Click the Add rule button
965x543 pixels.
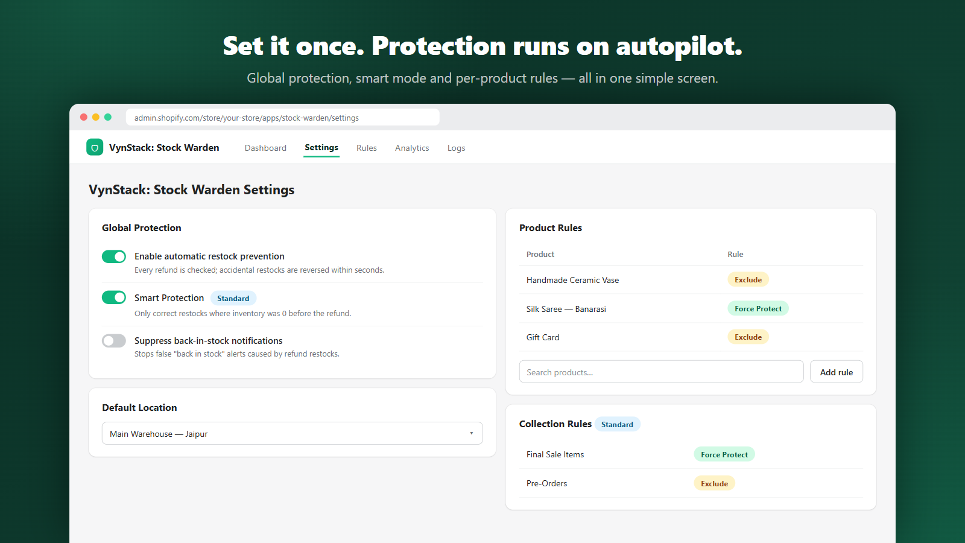(837, 372)
